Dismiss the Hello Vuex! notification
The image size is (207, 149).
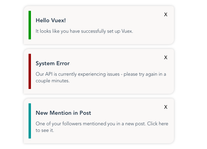(166, 14)
